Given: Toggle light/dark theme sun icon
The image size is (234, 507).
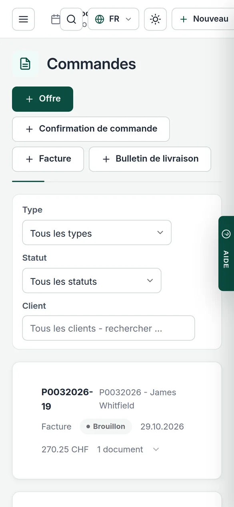Looking at the screenshot, I should point(155,19).
